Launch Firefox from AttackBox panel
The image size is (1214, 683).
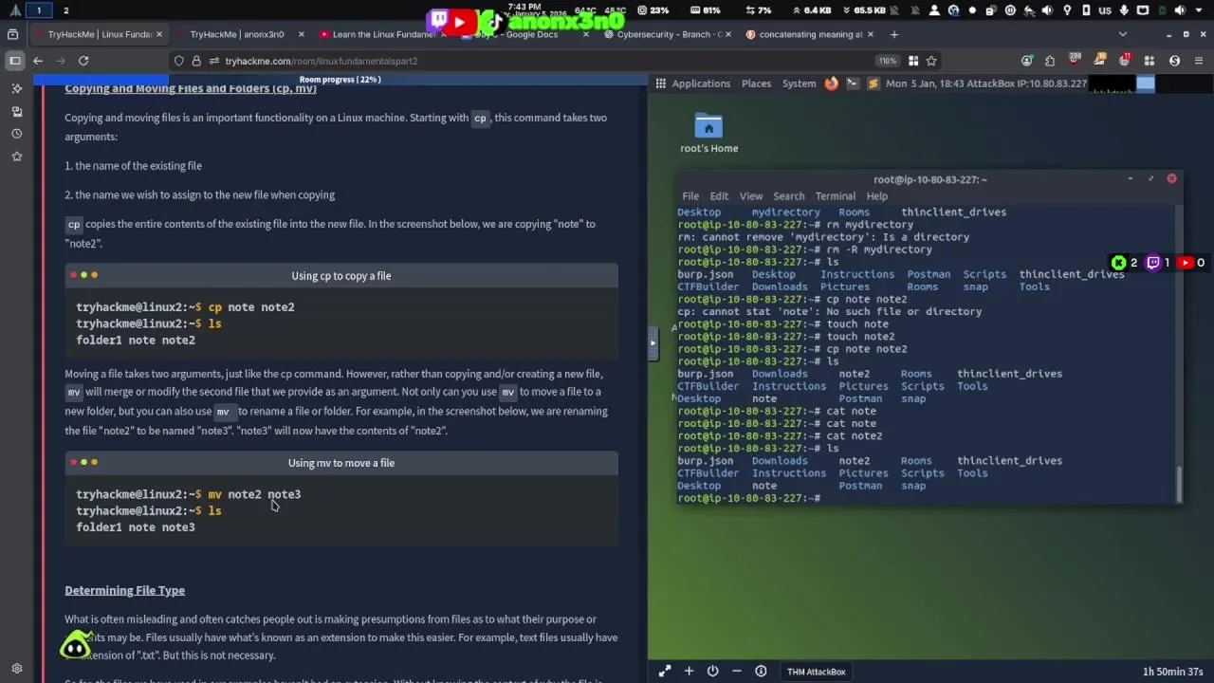tap(831, 83)
